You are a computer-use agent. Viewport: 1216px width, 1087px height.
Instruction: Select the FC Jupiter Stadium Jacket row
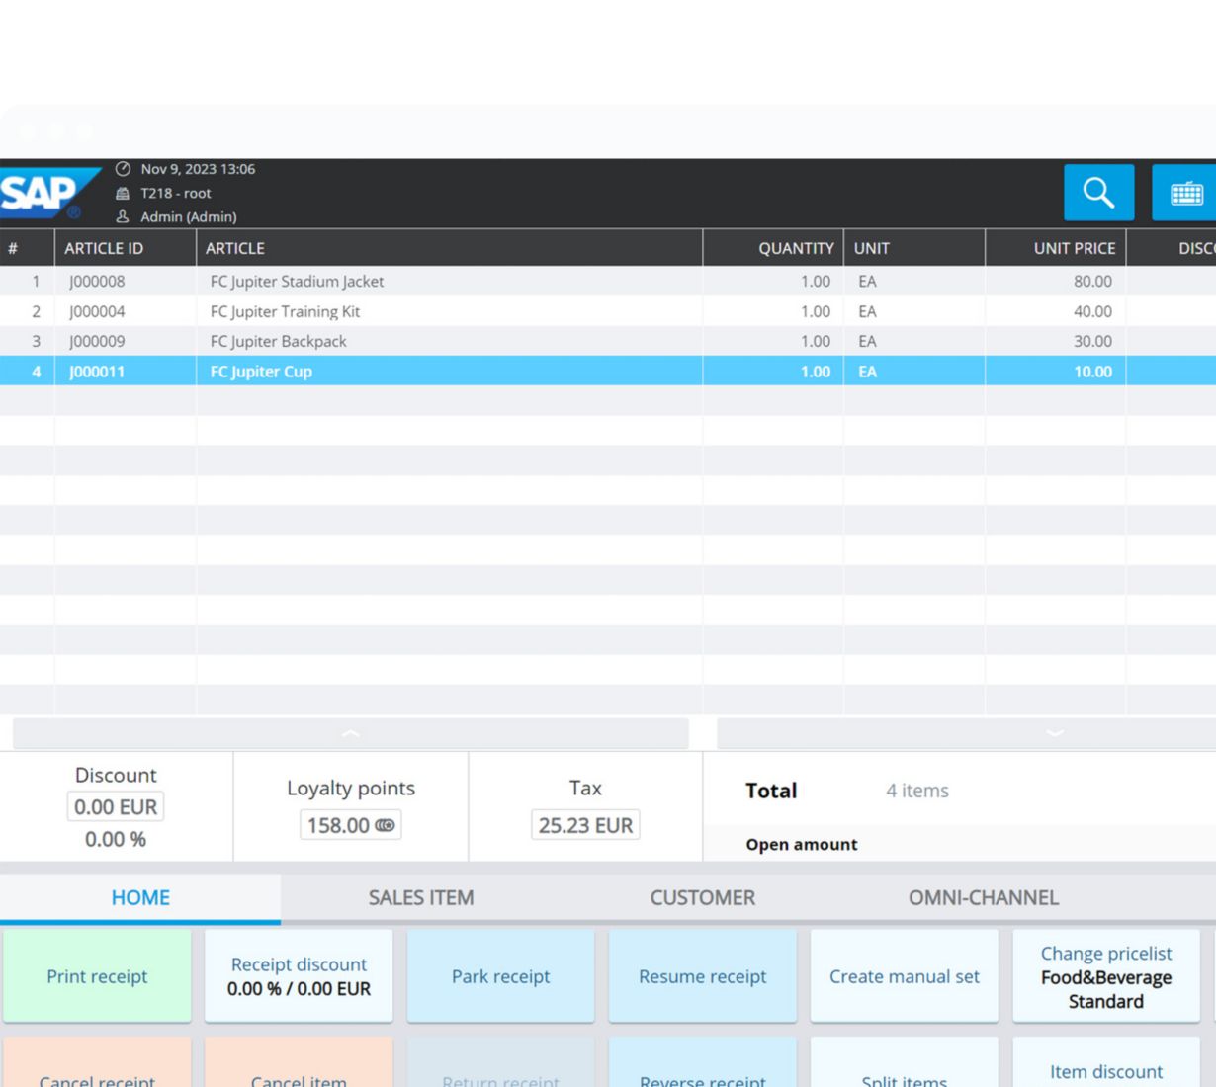pyautogui.click(x=297, y=282)
